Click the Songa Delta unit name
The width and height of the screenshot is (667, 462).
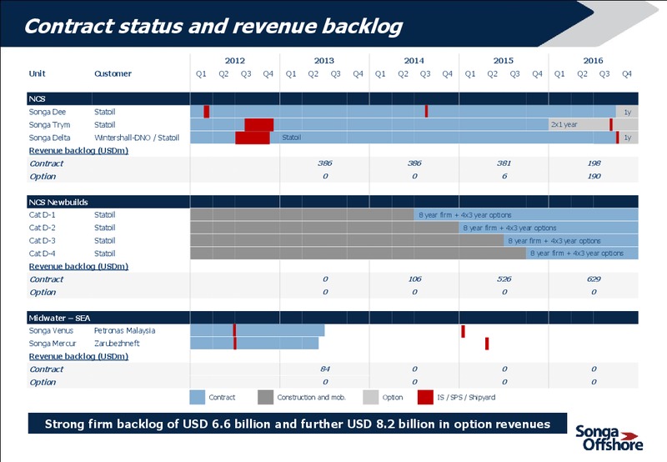point(49,138)
